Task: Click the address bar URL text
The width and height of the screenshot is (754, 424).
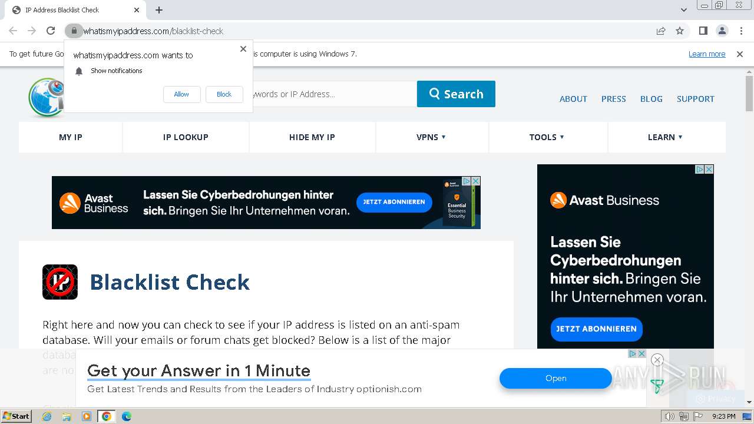Action: click(x=153, y=31)
